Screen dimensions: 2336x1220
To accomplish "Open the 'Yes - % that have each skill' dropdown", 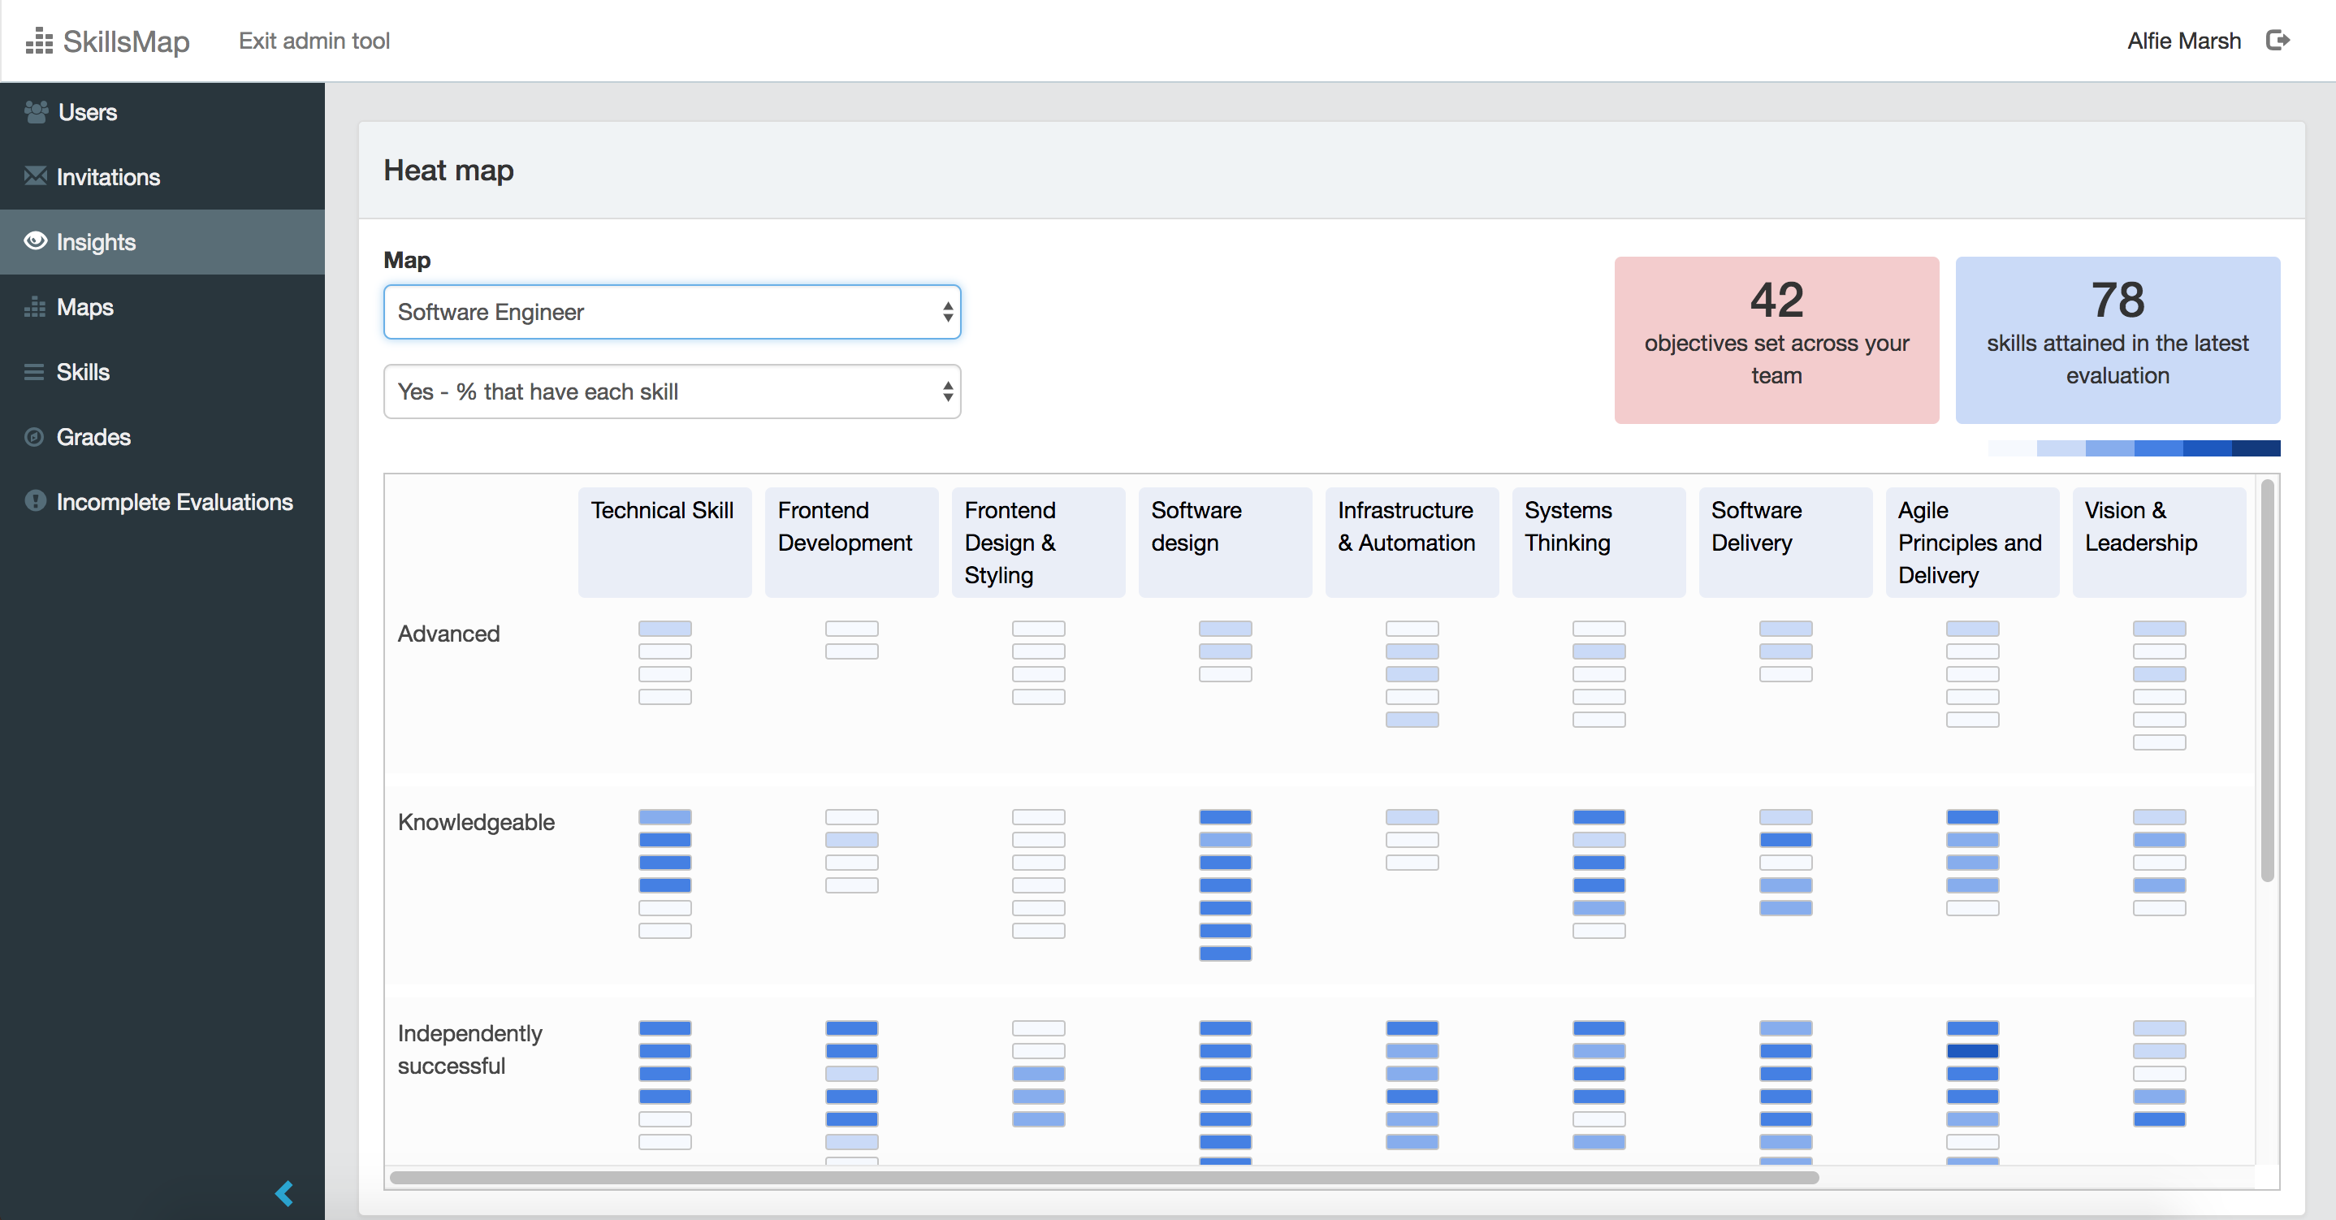I will click(672, 392).
